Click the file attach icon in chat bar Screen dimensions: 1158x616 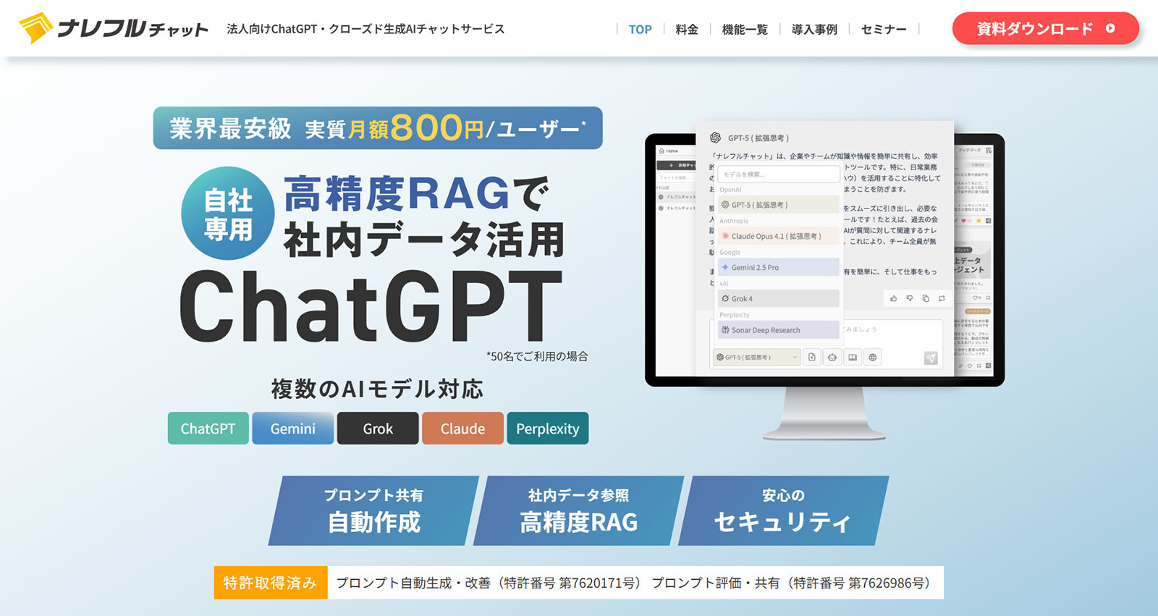pos(812,357)
